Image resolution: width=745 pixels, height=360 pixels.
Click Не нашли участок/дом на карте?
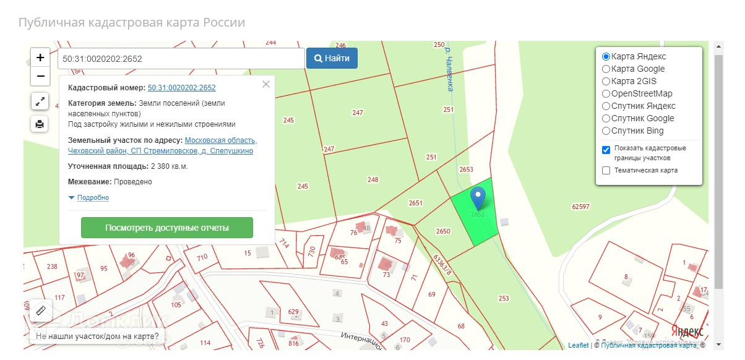[97, 337]
